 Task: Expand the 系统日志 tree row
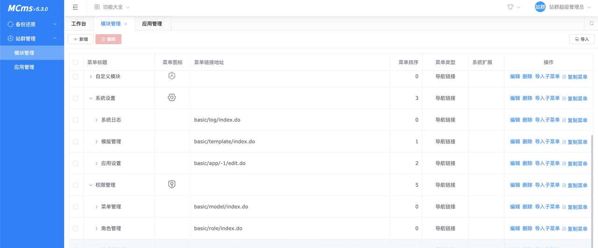(x=96, y=120)
